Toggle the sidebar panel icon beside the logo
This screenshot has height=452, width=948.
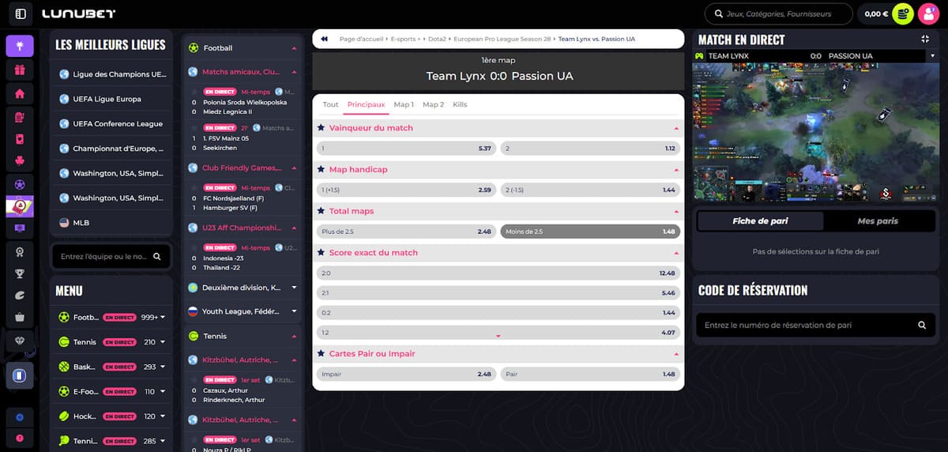coord(21,14)
